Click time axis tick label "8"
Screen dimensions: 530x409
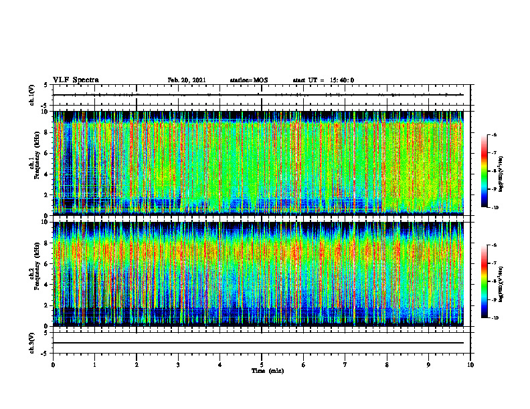(x=387, y=365)
